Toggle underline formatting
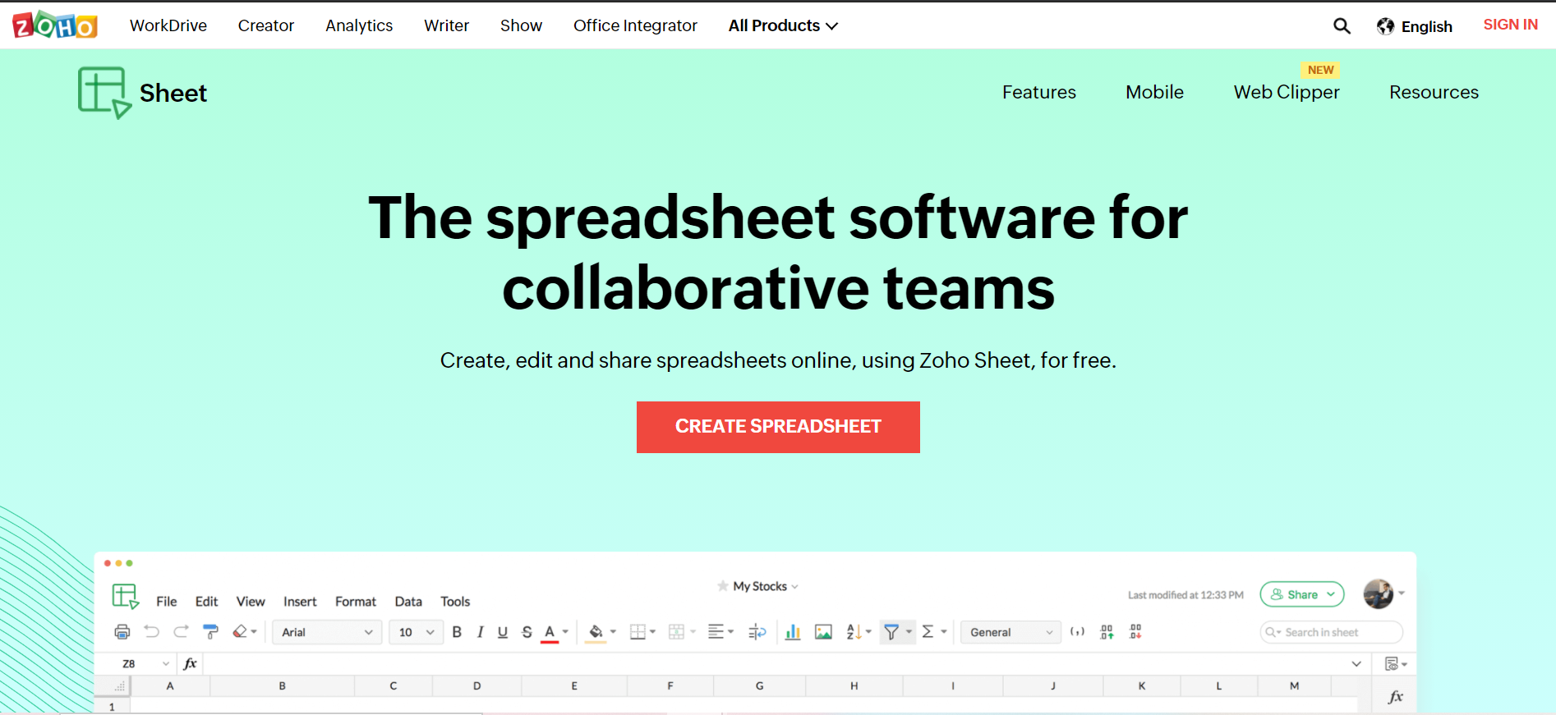This screenshot has width=1556, height=715. click(x=503, y=632)
